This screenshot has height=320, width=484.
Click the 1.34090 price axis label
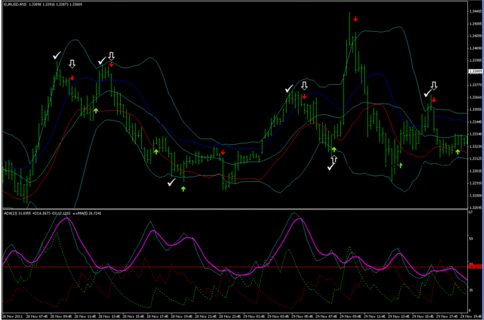(475, 48)
